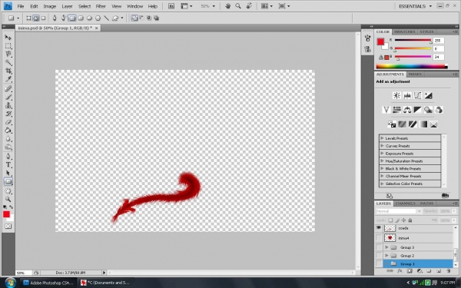
Task: Select the Type tool
Action: click(8, 165)
